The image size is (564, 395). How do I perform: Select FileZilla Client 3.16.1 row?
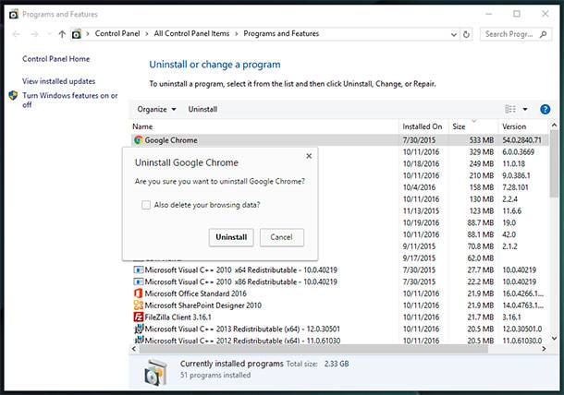click(x=340, y=317)
